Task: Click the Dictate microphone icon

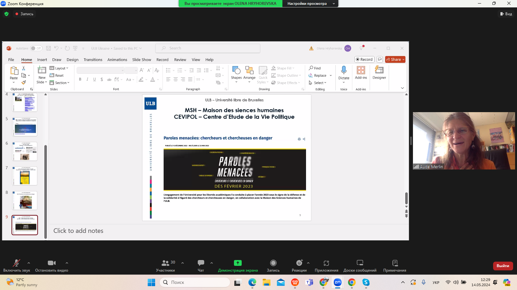Action: [344, 70]
